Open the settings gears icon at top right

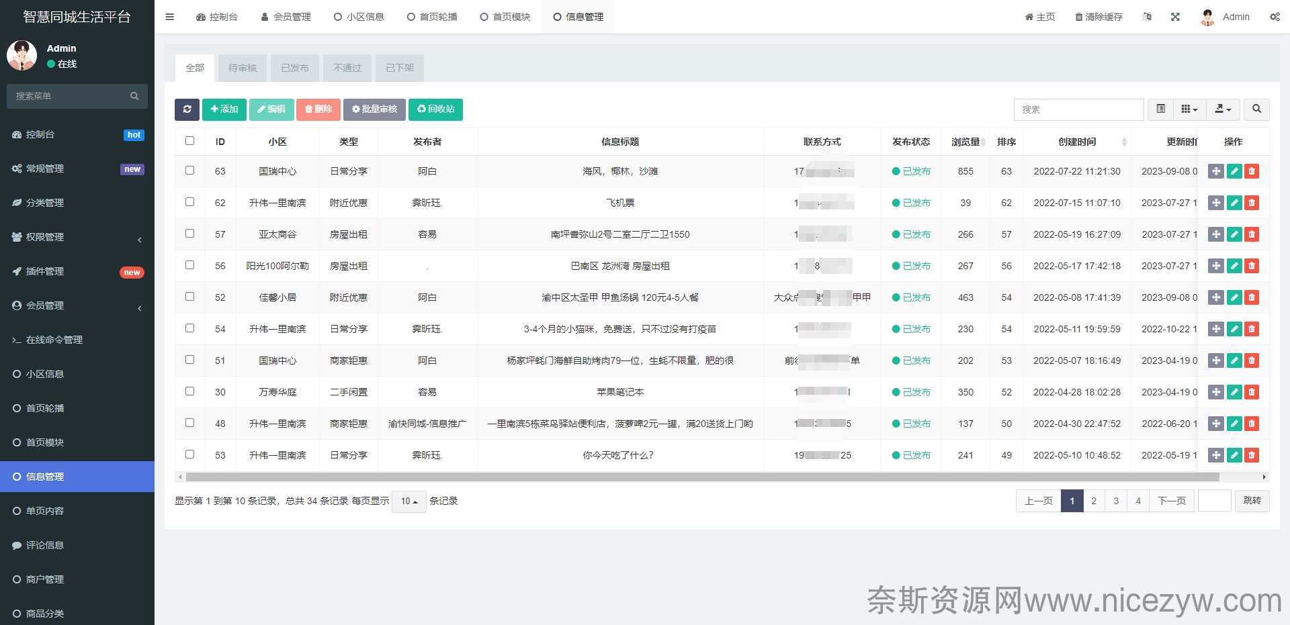(1274, 17)
